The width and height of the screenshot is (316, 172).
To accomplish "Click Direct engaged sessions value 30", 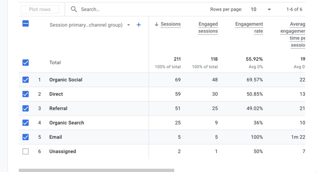I will tap(215, 94).
